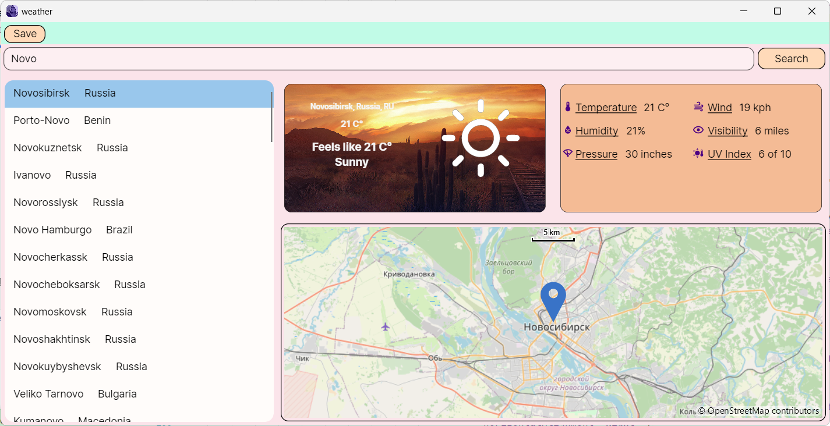Select Novocheboksarsk Russia result
This screenshot has width=830, height=426.
click(139, 285)
